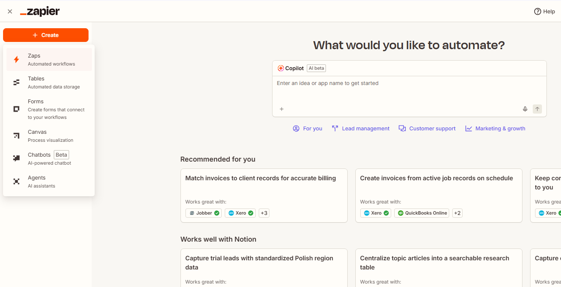Click the Forms icon in menu
Screen dimensions: 561x287
(16, 109)
